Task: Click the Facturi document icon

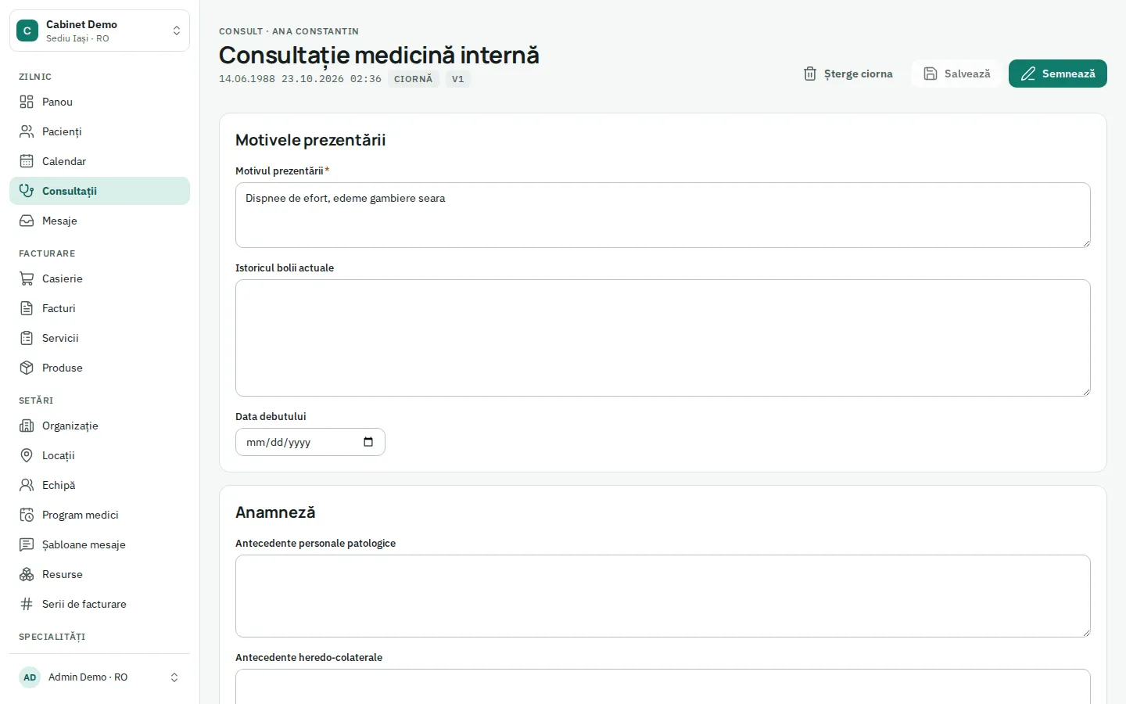Action: 27,308
